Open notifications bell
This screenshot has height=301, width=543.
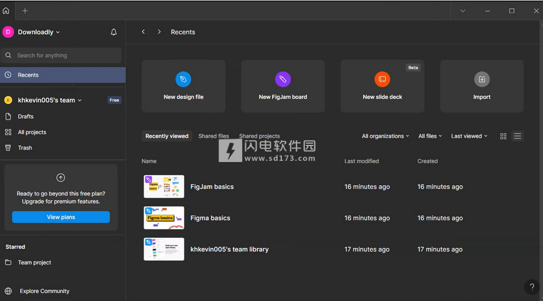coord(113,32)
